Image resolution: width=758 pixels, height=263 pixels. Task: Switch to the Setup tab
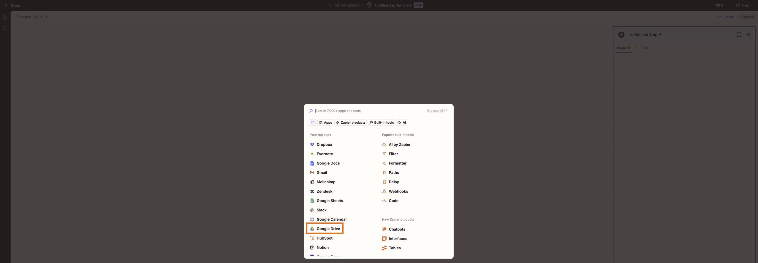click(x=623, y=48)
